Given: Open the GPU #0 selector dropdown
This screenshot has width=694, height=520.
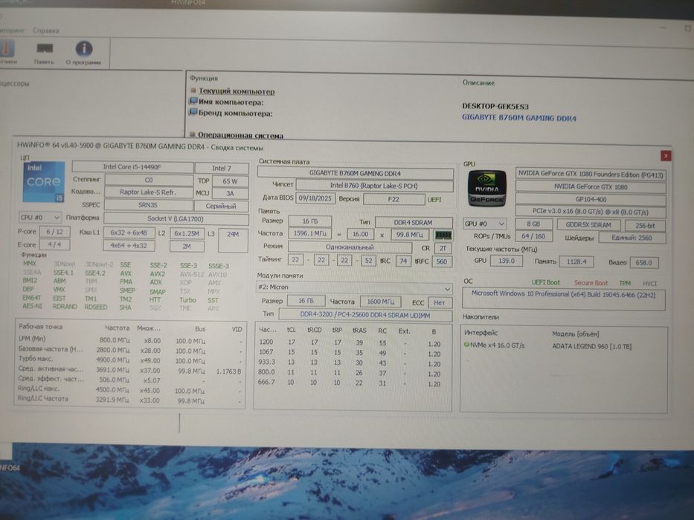Looking at the screenshot, I should tap(484, 224).
